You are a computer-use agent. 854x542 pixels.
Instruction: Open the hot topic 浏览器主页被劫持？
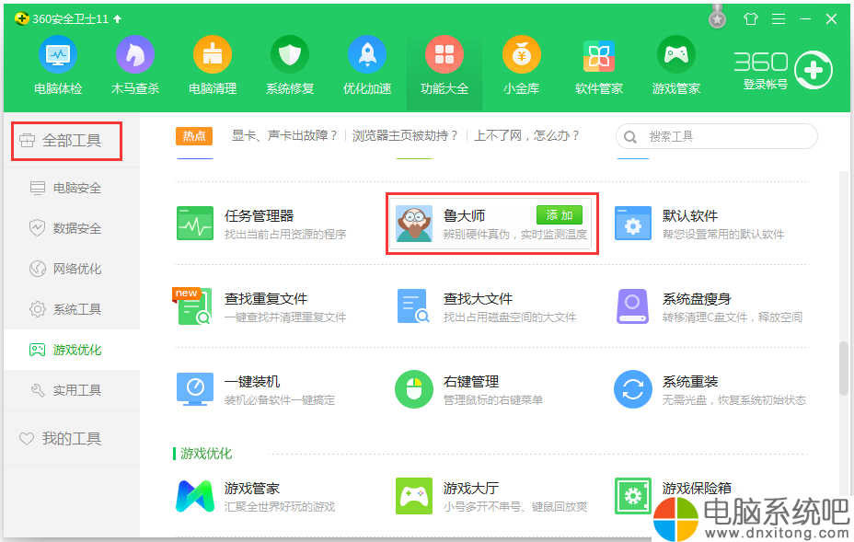pos(405,135)
